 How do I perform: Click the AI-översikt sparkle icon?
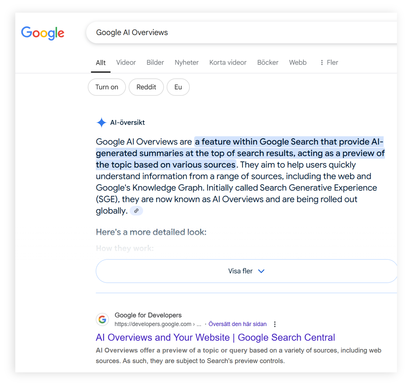[x=101, y=123]
